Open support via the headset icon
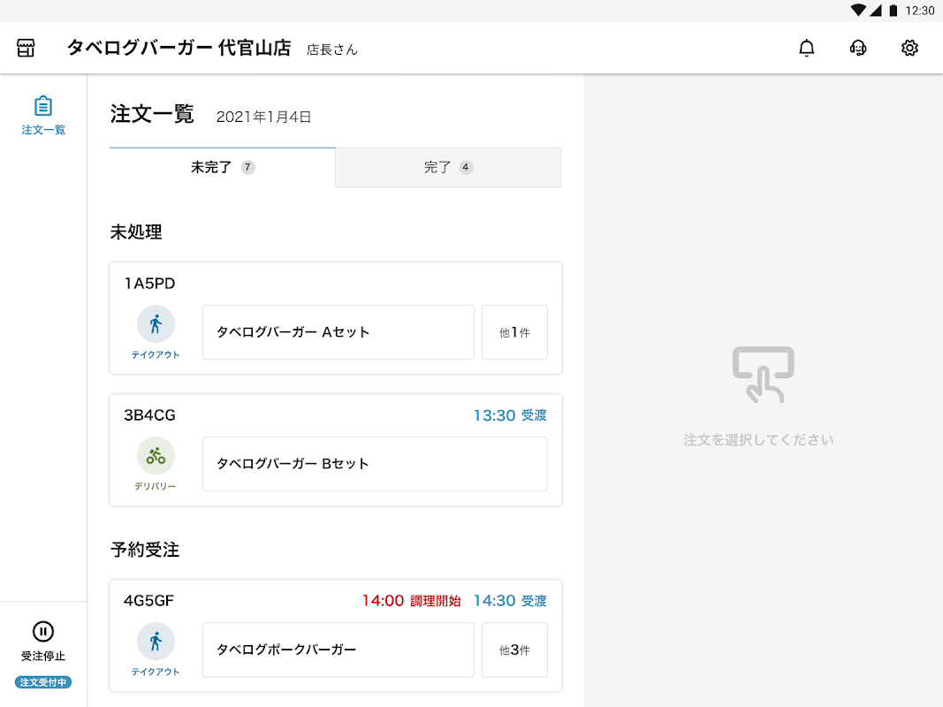This screenshot has width=943, height=707. click(x=857, y=48)
